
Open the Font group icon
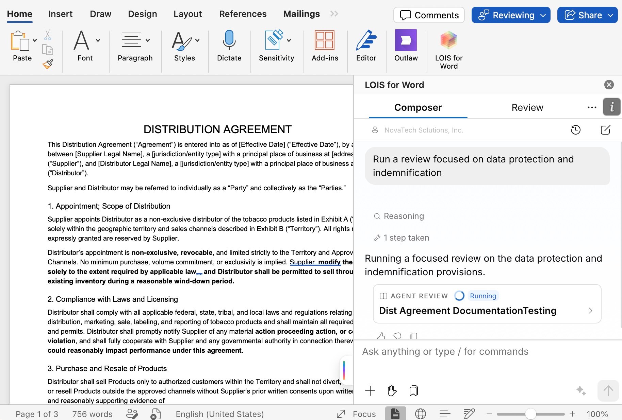[x=82, y=40]
